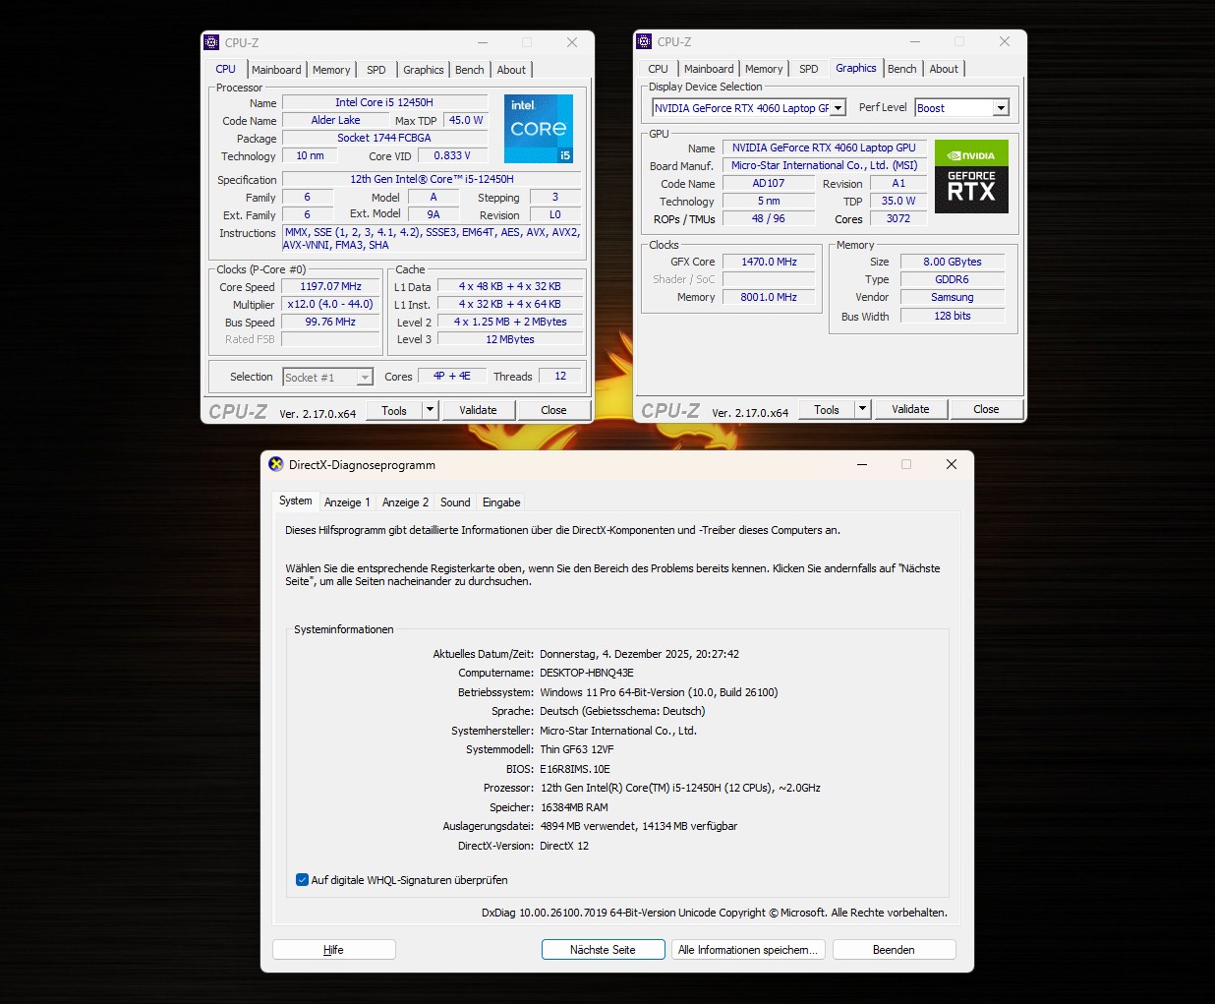This screenshot has width=1215, height=1004.
Task: Click the DirectX icon in DxDiag titlebar
Action: coord(274,464)
